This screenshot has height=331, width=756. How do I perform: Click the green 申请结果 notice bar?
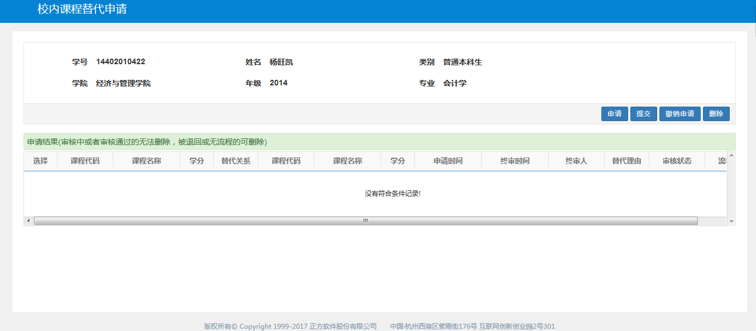coord(379,142)
